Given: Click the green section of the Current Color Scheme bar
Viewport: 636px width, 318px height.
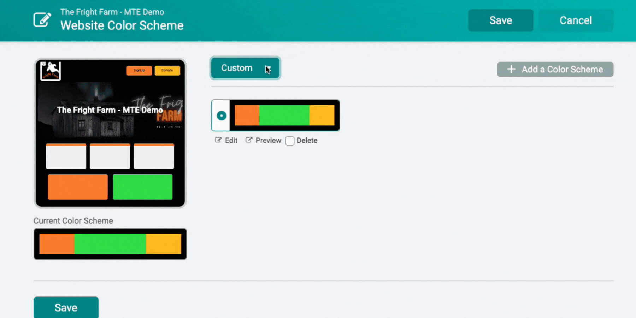Looking at the screenshot, I should (x=110, y=244).
